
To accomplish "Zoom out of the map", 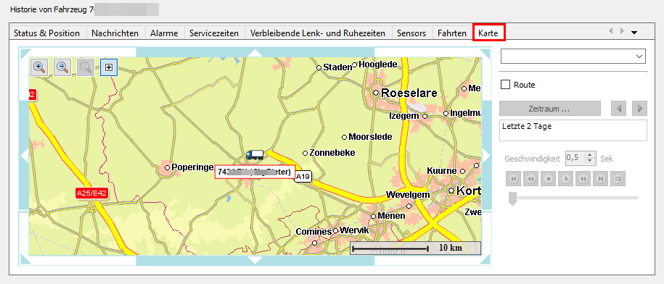I will click(63, 67).
